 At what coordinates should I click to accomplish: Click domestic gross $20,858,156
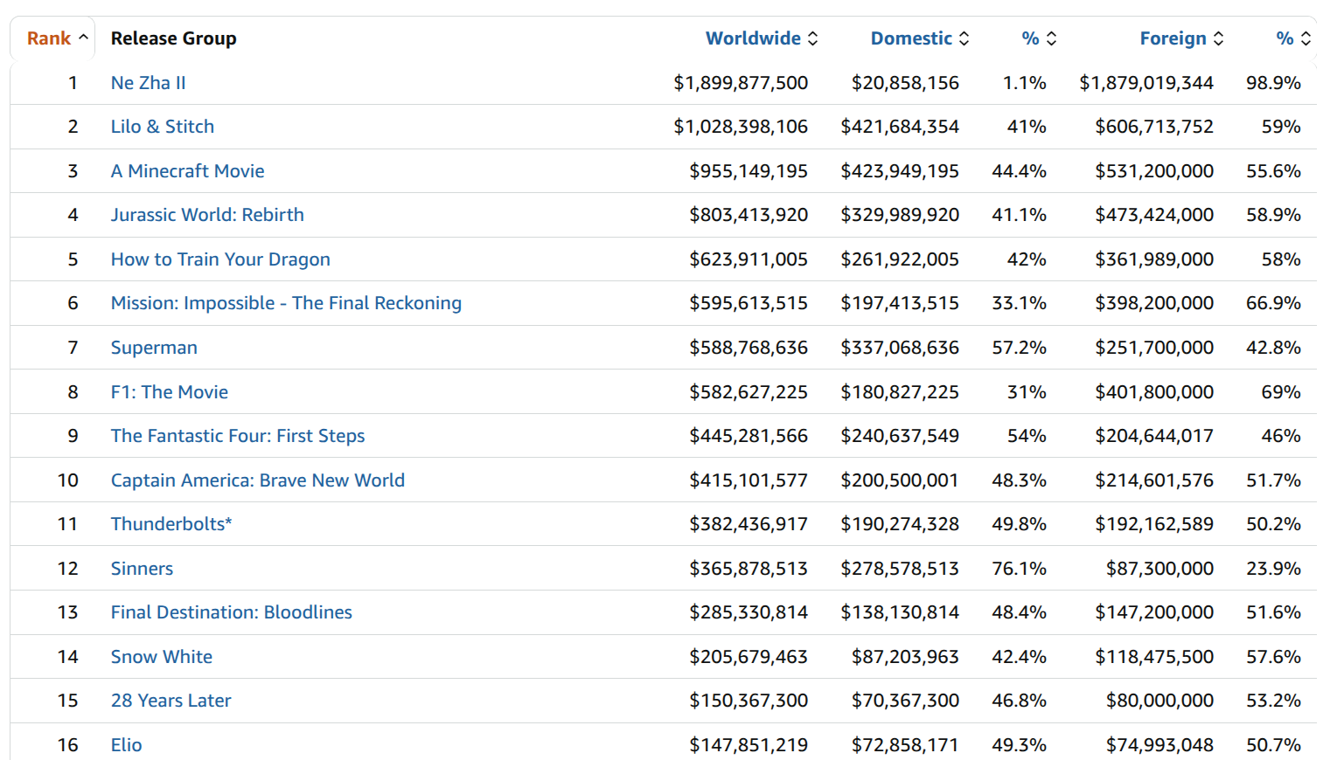[906, 83]
